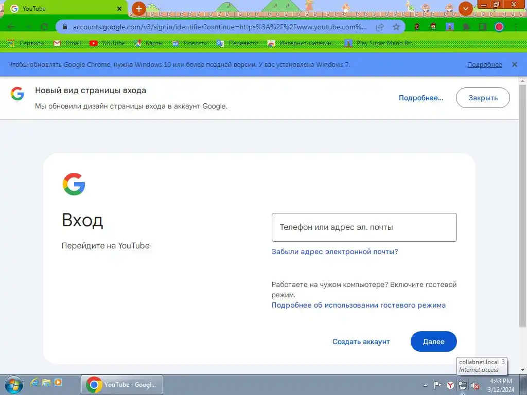The height and width of the screenshot is (395, 527).
Task: Bookmark this page with the star icon
Action: pos(396,27)
